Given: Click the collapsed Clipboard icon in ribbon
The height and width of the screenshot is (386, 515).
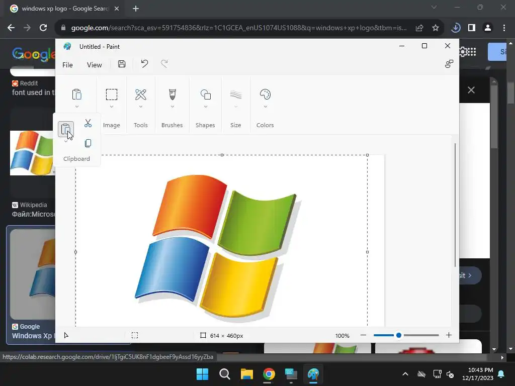Looking at the screenshot, I should tap(76, 94).
